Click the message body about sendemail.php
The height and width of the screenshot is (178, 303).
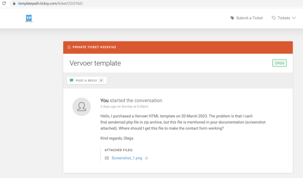[183, 122]
